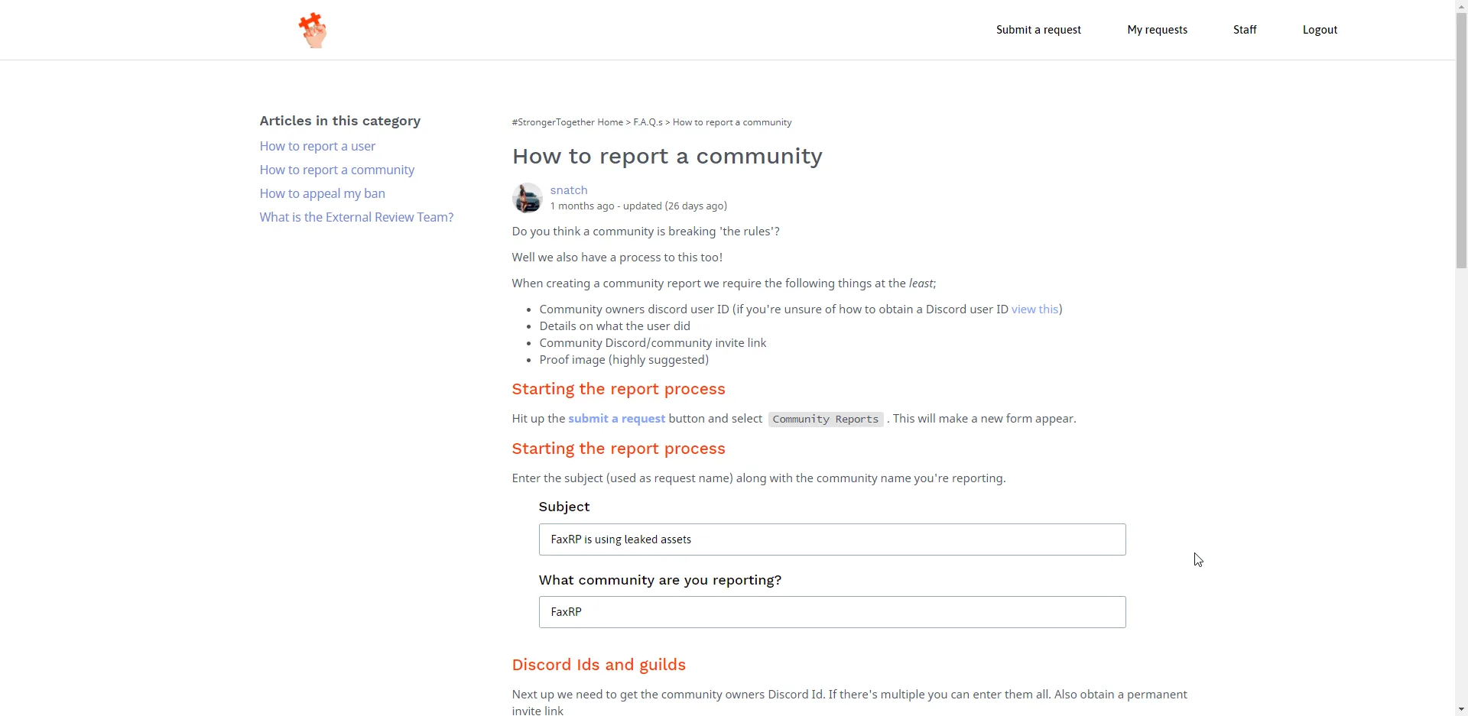Click the puzzle-hand site logo

(x=312, y=30)
